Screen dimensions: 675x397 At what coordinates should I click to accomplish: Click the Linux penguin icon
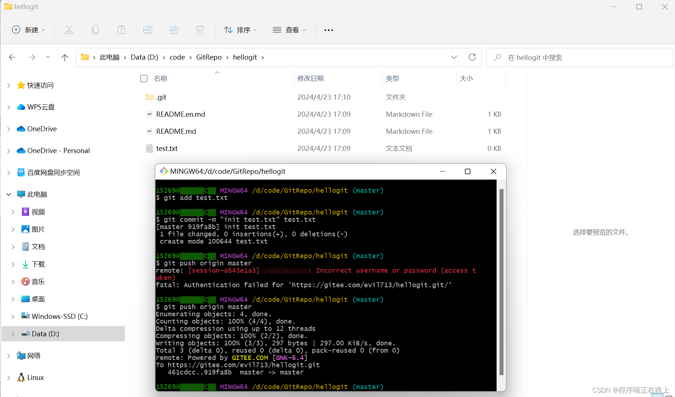(x=21, y=377)
